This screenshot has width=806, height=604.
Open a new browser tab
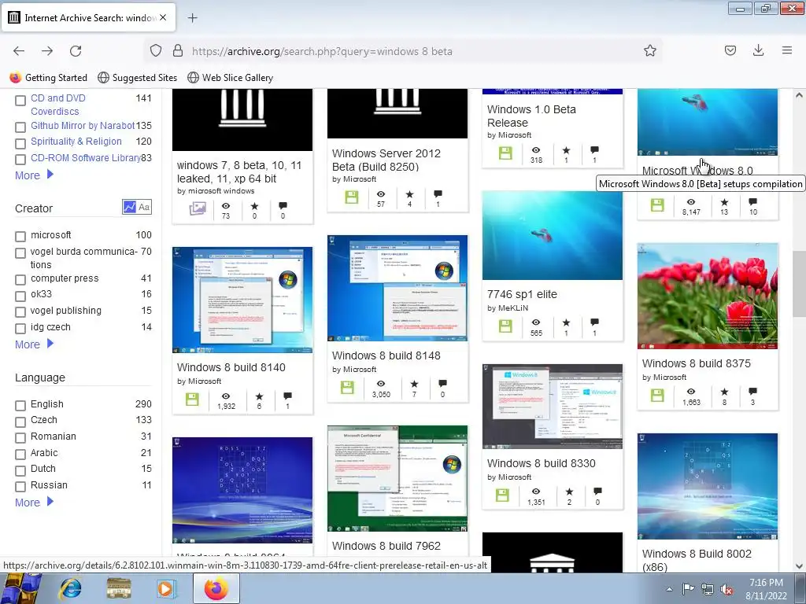pos(193,18)
